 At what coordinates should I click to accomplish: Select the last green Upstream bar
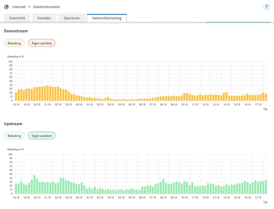click(265, 187)
